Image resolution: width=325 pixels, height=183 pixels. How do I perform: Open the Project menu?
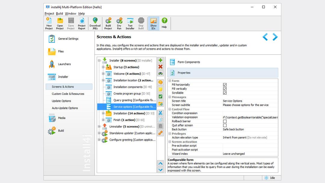(x=49, y=13)
